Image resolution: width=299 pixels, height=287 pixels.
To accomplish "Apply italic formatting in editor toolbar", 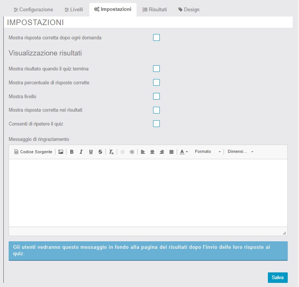I will tap(81, 152).
